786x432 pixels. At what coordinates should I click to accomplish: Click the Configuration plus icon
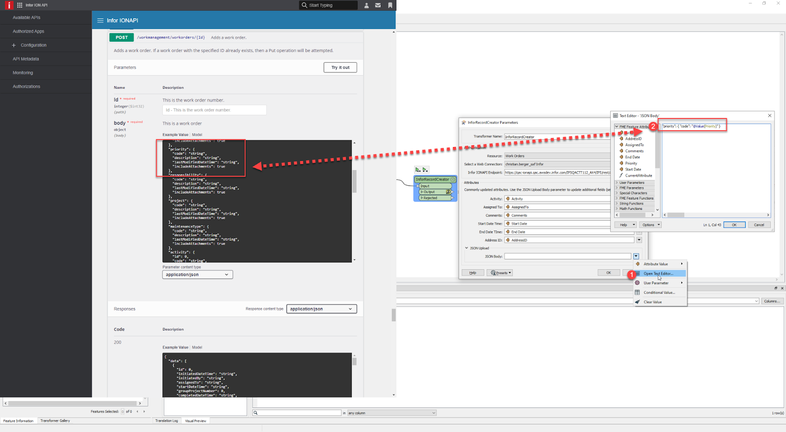tap(14, 45)
